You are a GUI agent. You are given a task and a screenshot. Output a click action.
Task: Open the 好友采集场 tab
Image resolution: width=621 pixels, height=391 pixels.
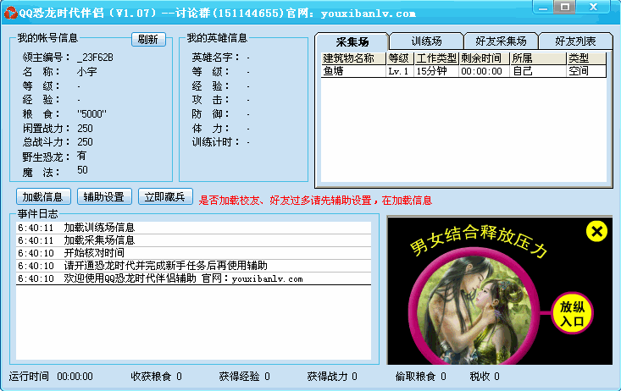click(x=501, y=41)
